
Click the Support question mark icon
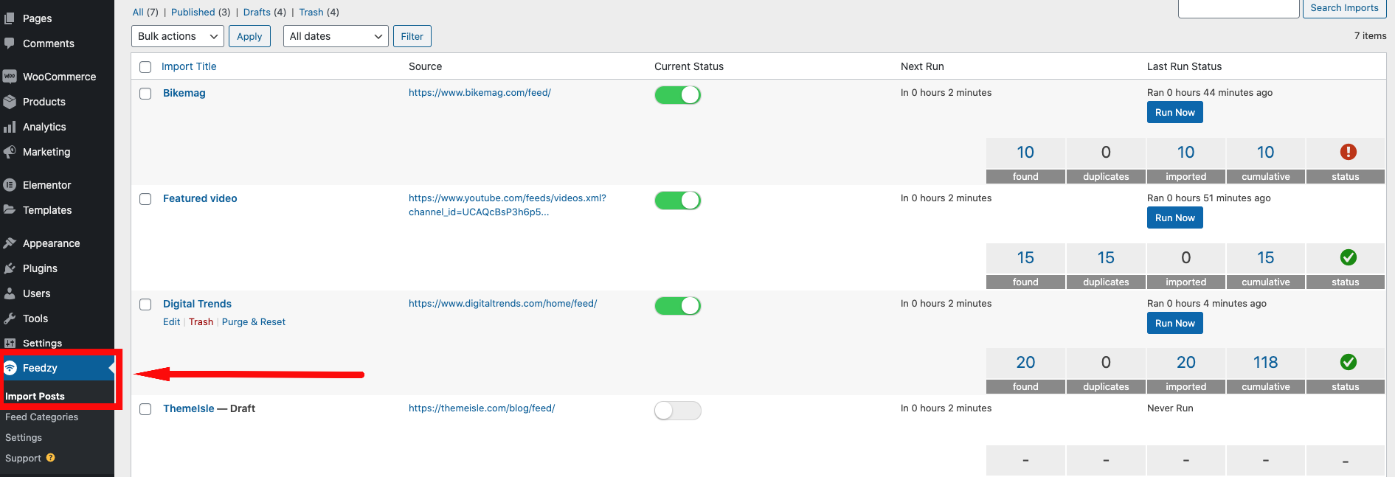pyautogui.click(x=51, y=458)
